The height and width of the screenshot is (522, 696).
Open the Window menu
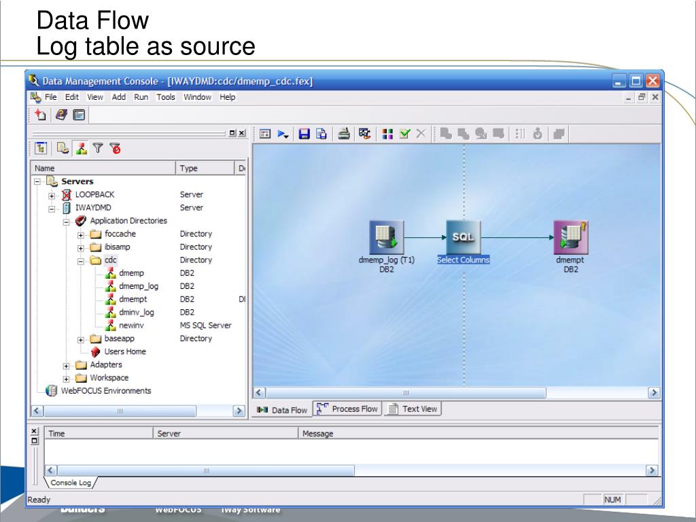point(198,97)
